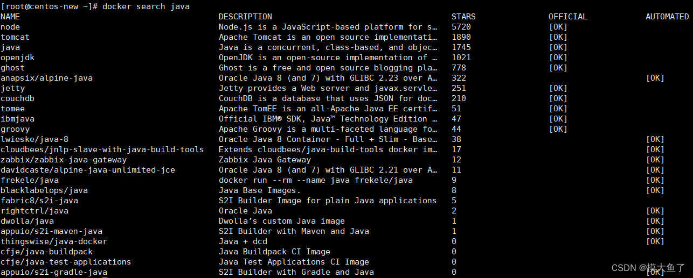Click the 'Java Base Images.' description
This screenshot has height=278, width=693.
(x=260, y=190)
